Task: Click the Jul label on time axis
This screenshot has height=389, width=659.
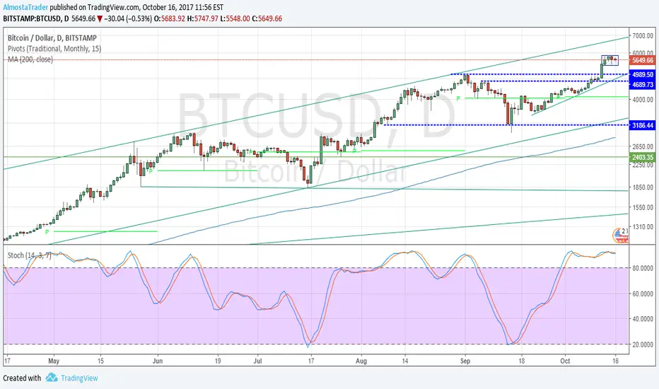Action: [257, 361]
